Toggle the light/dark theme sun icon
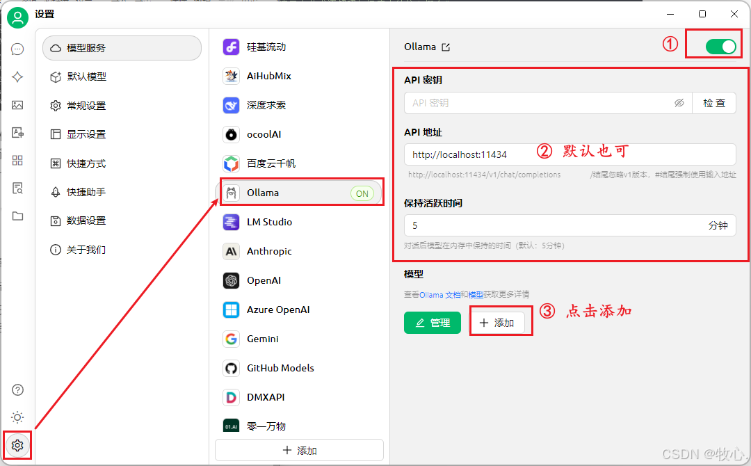 [17, 417]
